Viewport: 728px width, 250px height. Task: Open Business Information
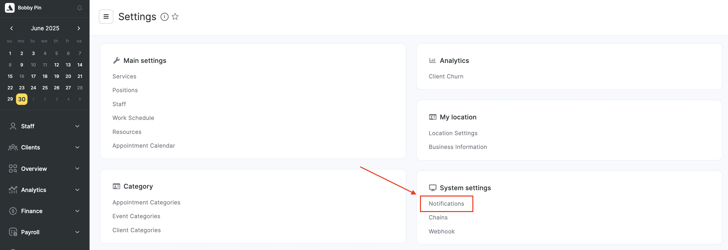(458, 147)
